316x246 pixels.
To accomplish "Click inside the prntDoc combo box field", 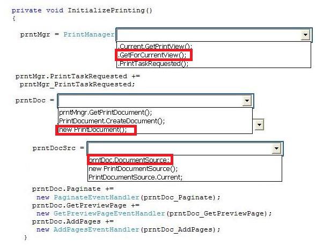I will coord(150,100).
